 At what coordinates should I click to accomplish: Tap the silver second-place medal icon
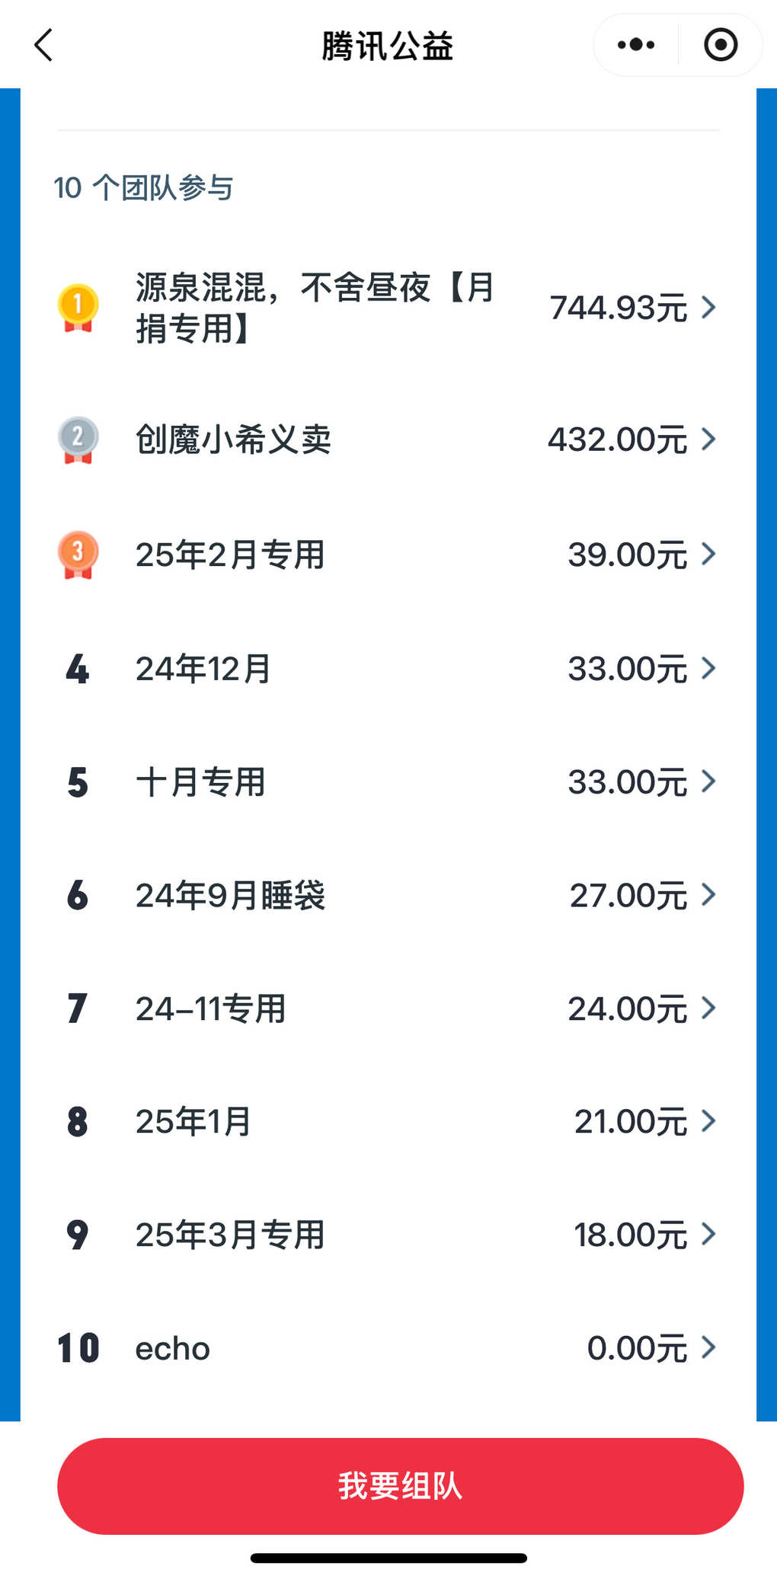(78, 439)
